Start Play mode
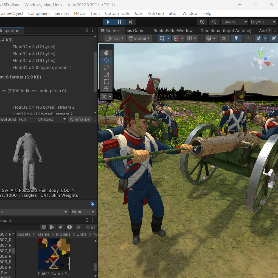Image resolution: width=278 pixels, height=278 pixels. [108, 22]
